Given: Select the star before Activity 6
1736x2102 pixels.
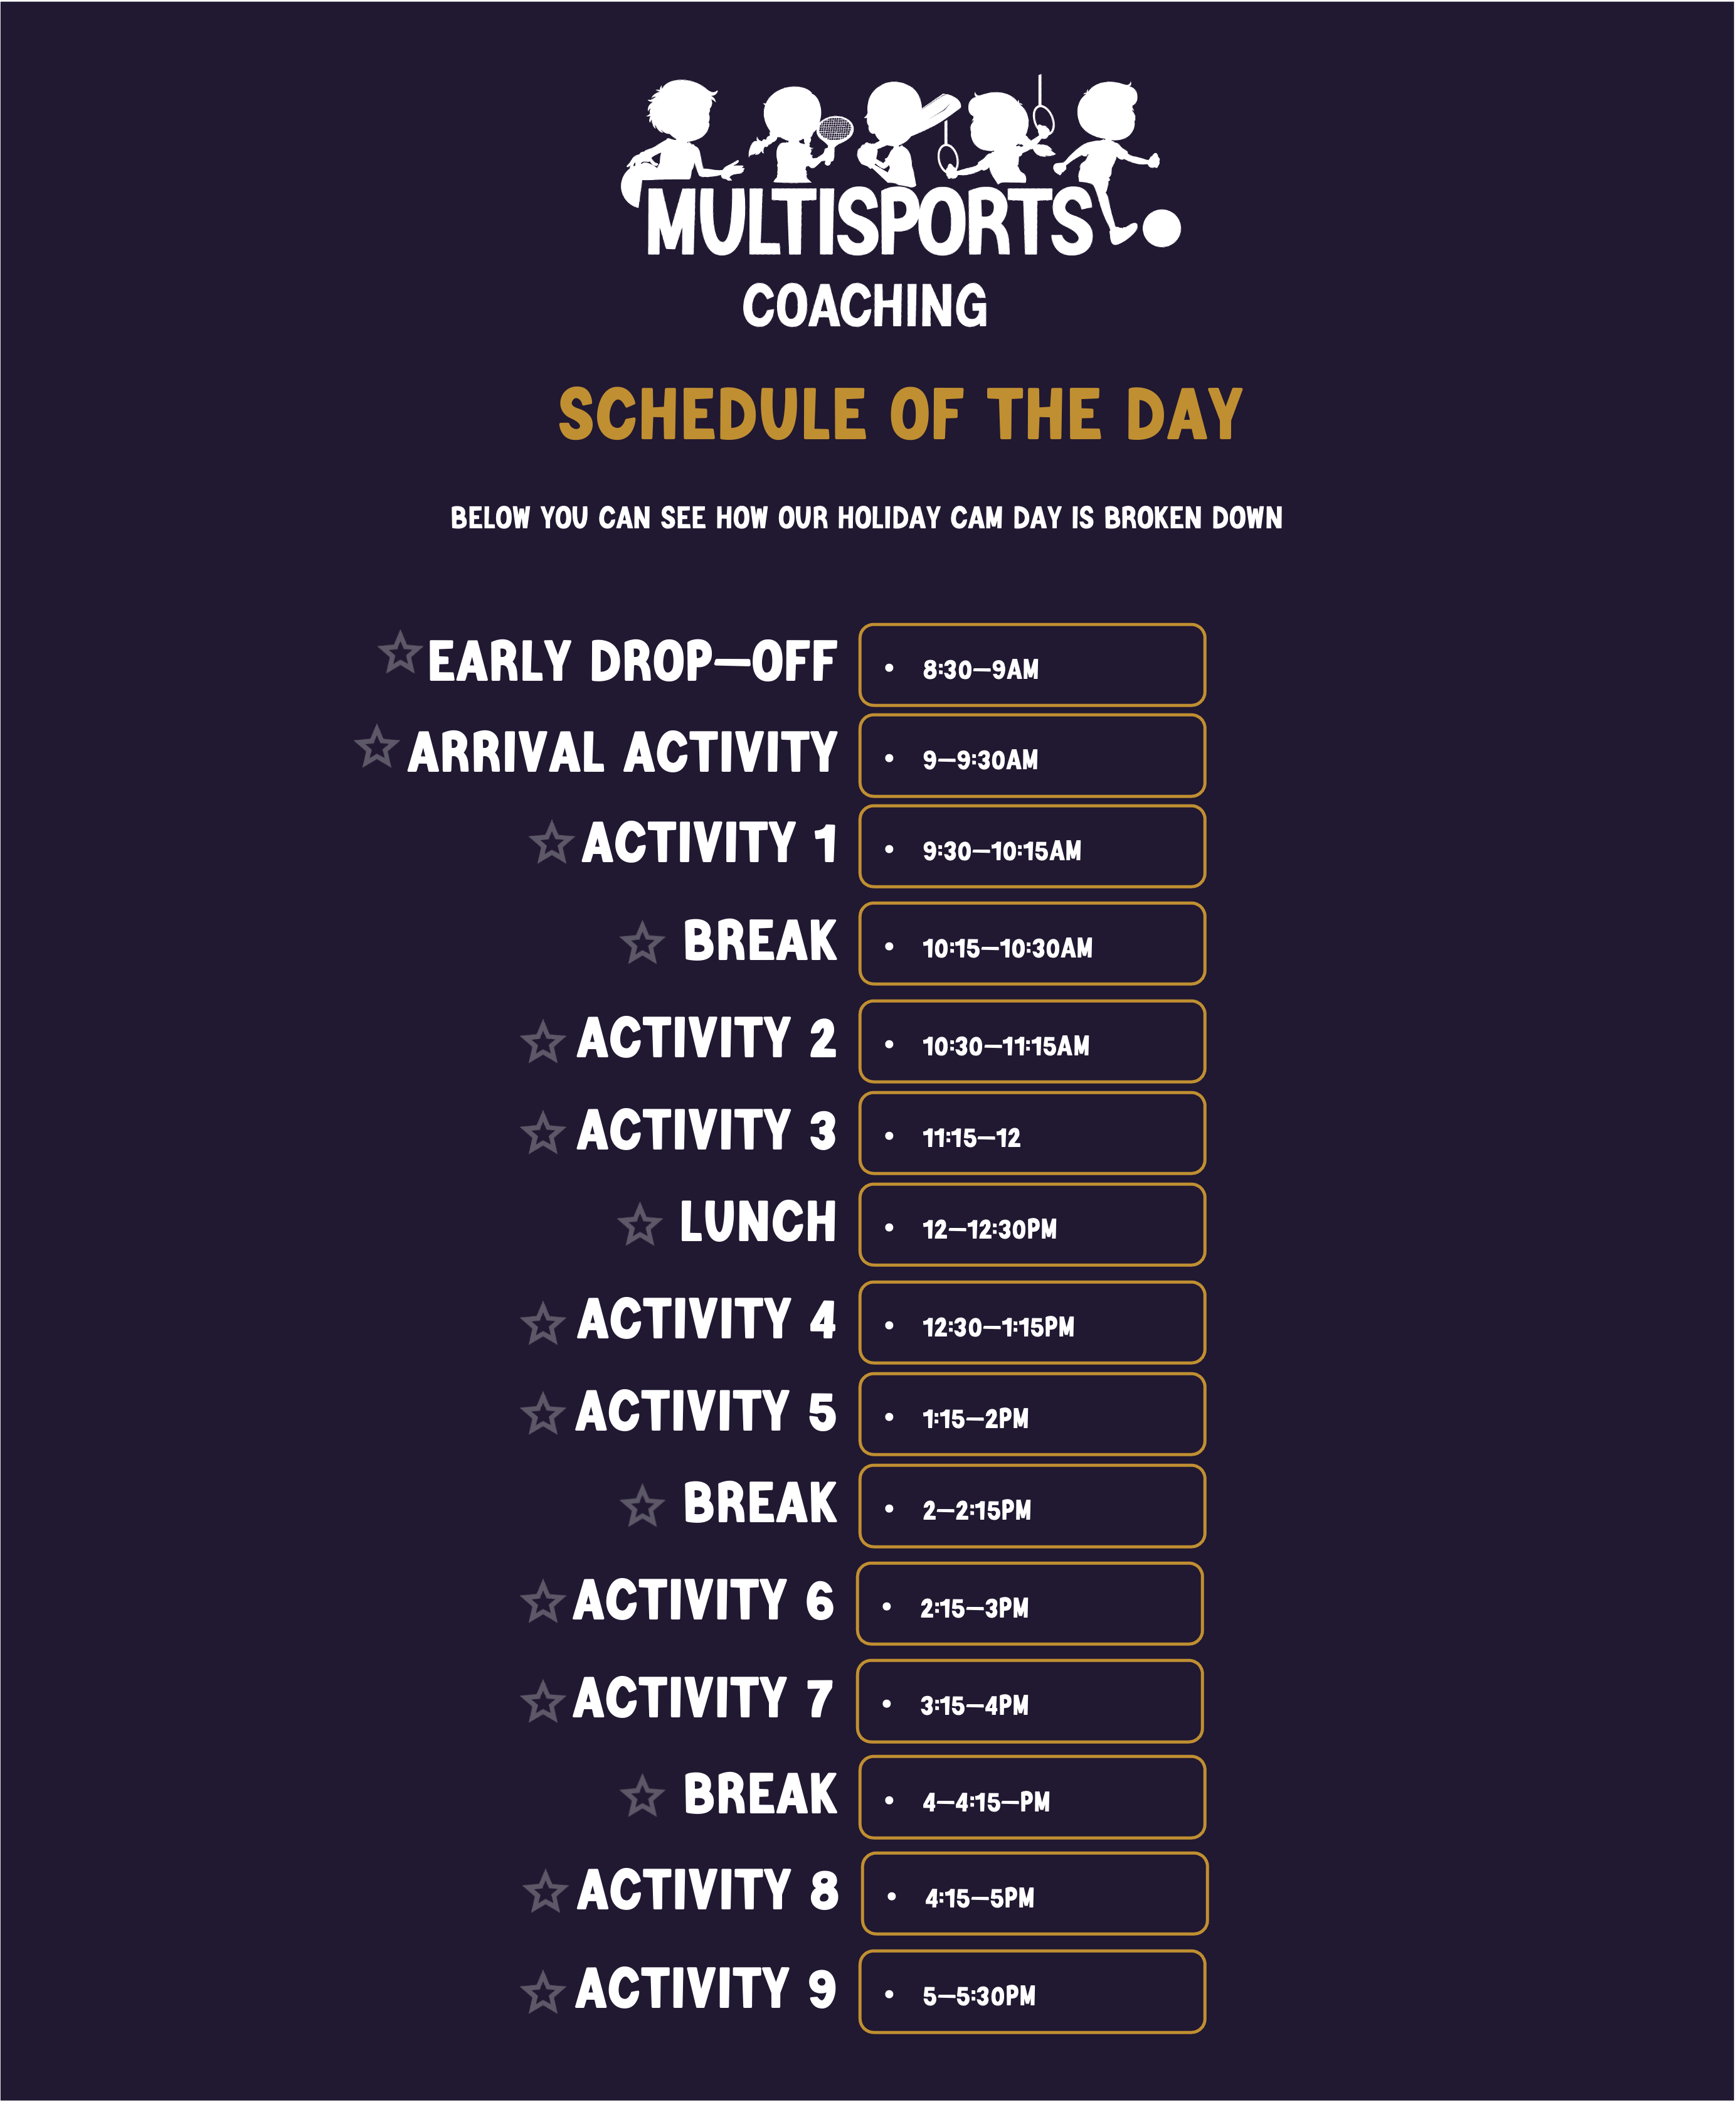Looking at the screenshot, I should pos(543,1602).
